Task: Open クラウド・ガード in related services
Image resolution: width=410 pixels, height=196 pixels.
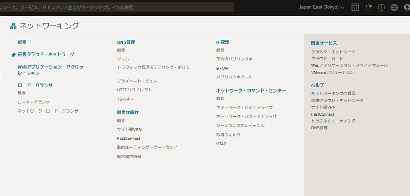Action: (327, 59)
